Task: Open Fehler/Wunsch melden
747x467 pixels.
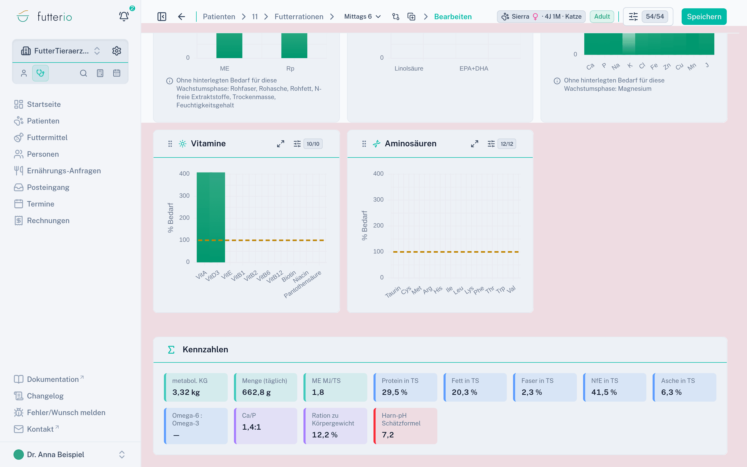Action: [59, 413]
